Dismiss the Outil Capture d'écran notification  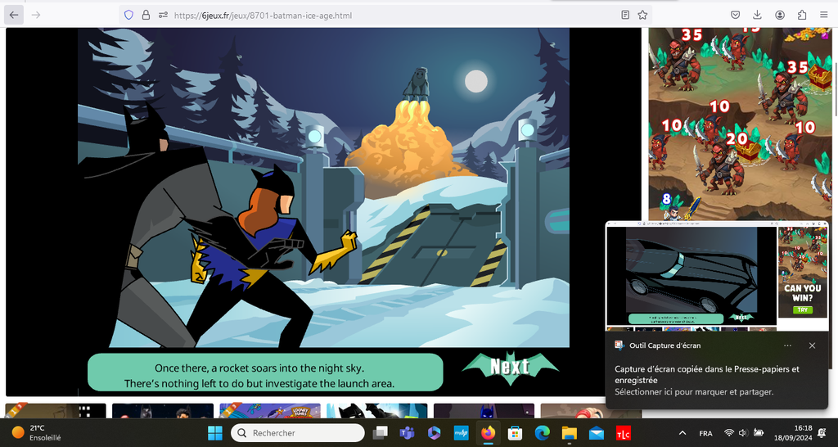(812, 345)
